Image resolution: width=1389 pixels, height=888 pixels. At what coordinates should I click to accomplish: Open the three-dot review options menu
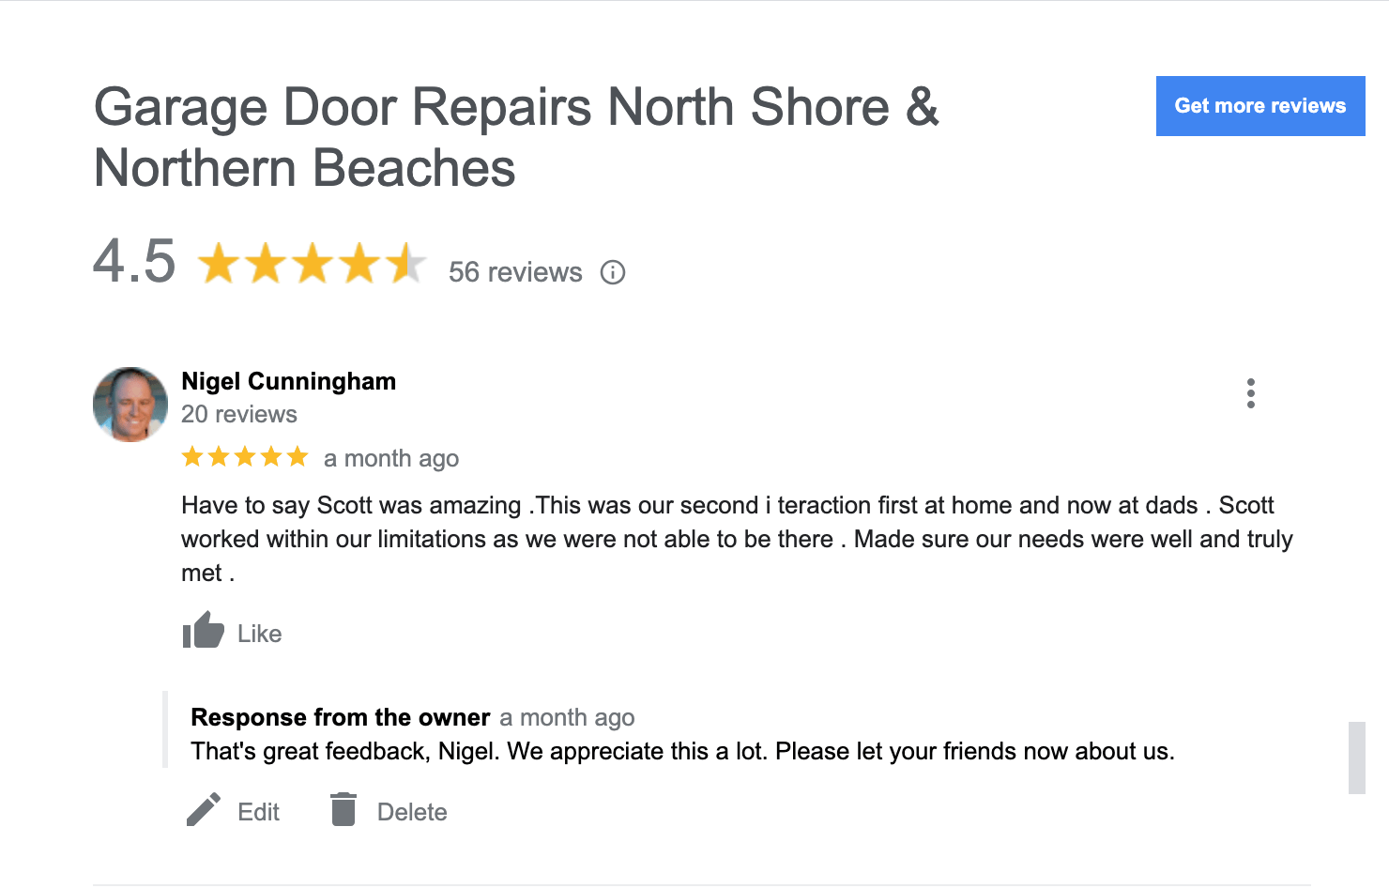coord(1250,393)
